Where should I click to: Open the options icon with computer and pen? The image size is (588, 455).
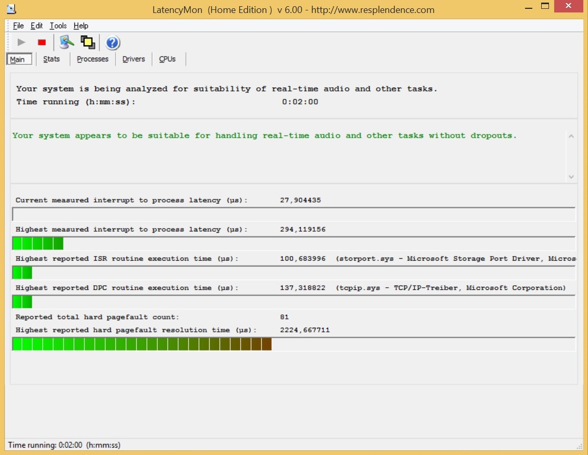[67, 42]
